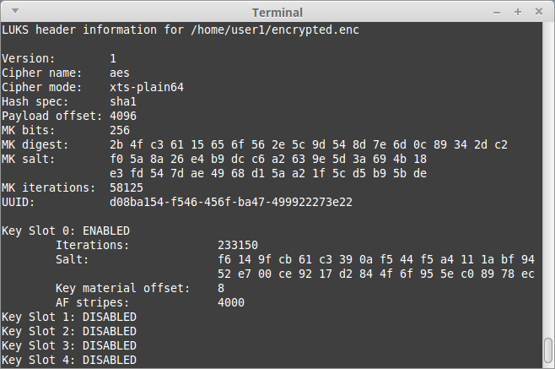
Task: Click the Key Slot 1: DISABLED line
Action: click(x=69, y=317)
